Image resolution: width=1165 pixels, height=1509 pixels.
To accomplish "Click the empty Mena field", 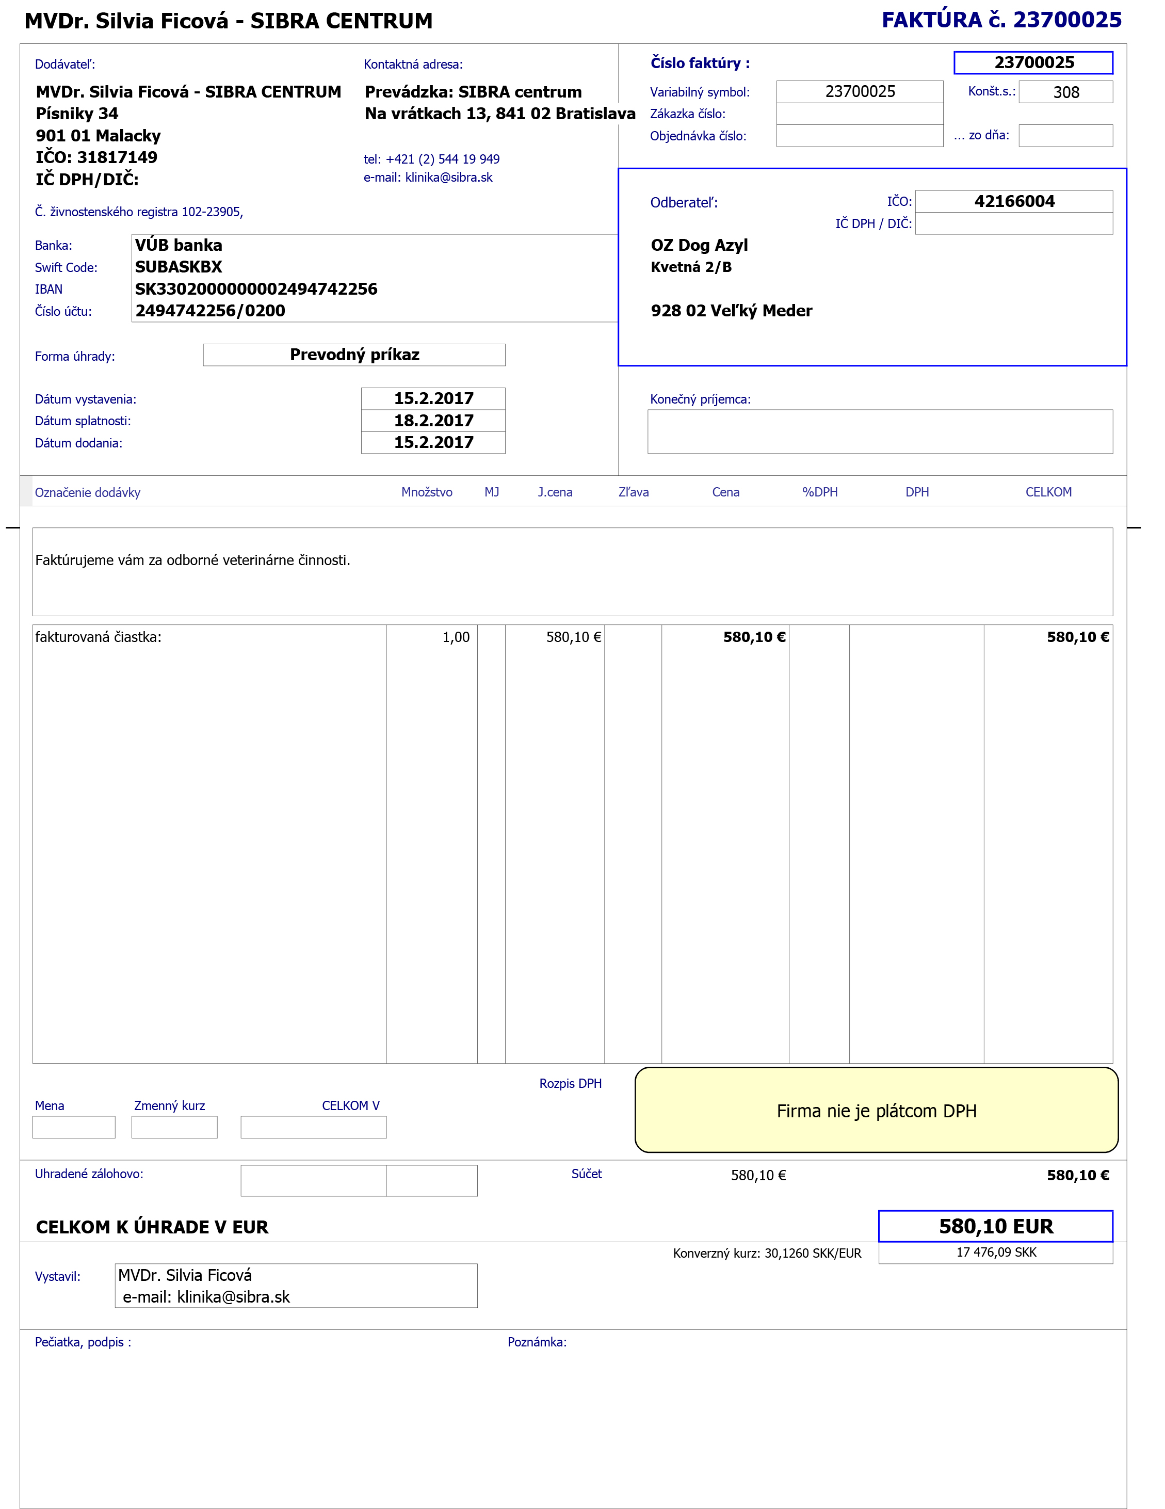I will [x=73, y=1127].
